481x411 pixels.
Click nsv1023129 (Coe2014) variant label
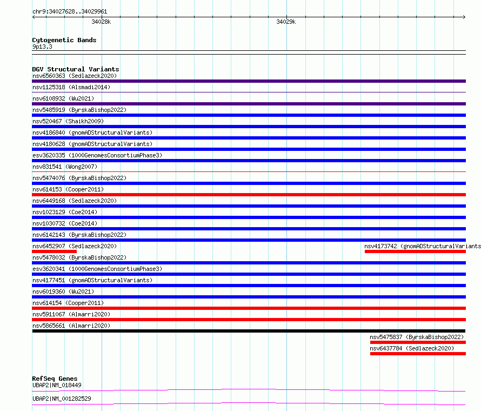point(65,212)
